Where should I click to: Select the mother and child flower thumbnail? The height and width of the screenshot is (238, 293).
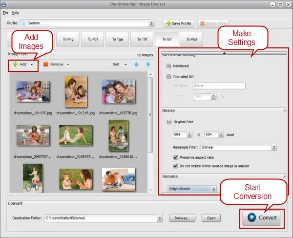(76, 179)
